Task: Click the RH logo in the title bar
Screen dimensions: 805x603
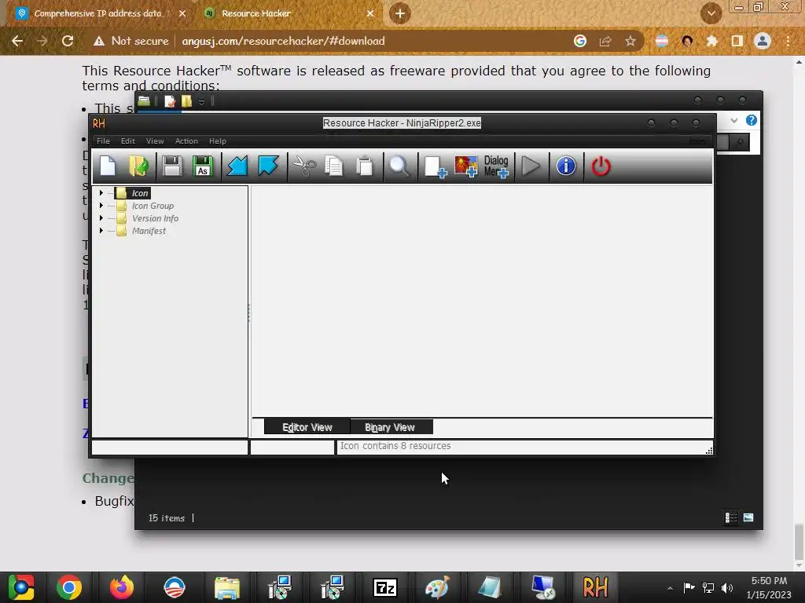Action: (99, 123)
